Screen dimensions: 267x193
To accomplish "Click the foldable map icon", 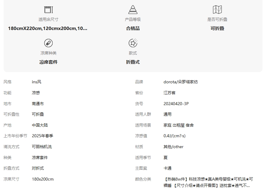I will click(x=217, y=9).
